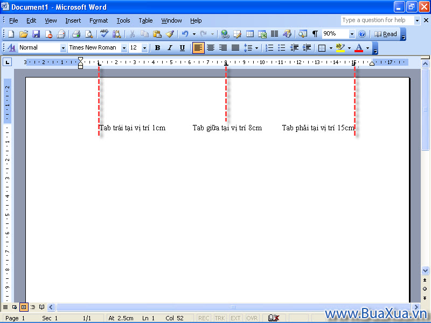Switch to Web Layout View button

(15, 307)
